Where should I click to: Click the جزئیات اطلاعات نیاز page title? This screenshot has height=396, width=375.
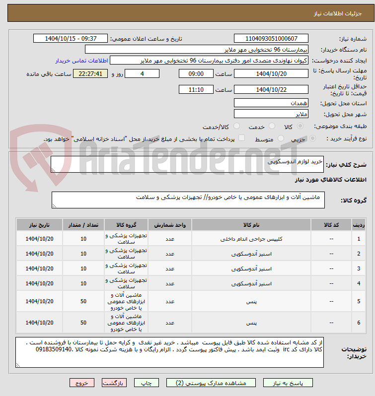pyautogui.click(x=338, y=13)
